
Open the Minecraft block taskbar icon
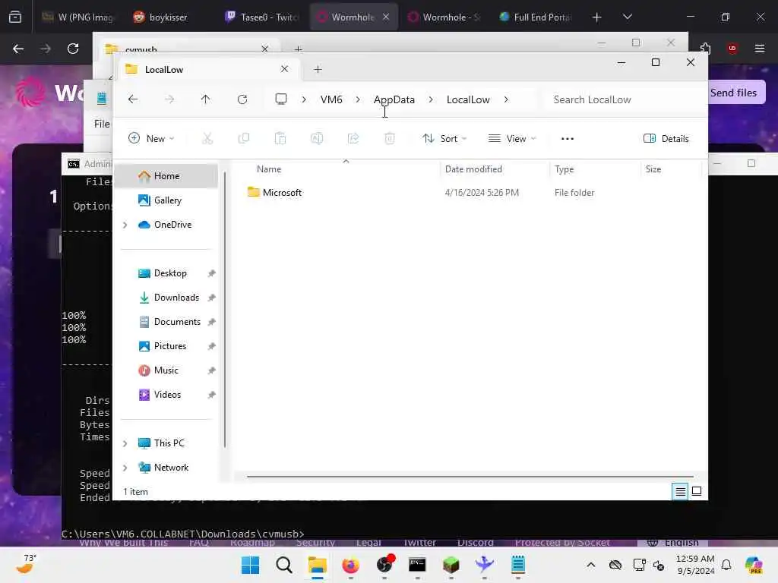tap(451, 565)
